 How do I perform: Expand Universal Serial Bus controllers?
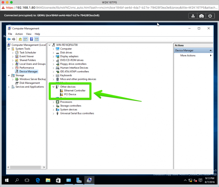pyautogui.click(x=53, y=113)
